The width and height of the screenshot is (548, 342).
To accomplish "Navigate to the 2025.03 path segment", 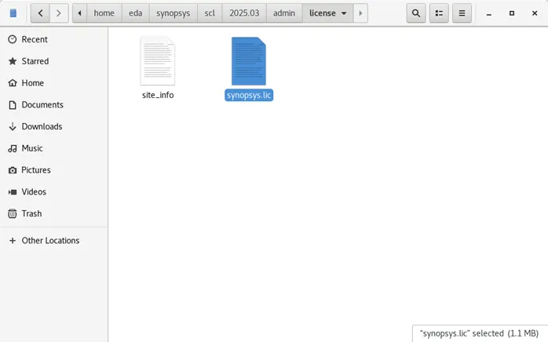I will (244, 13).
